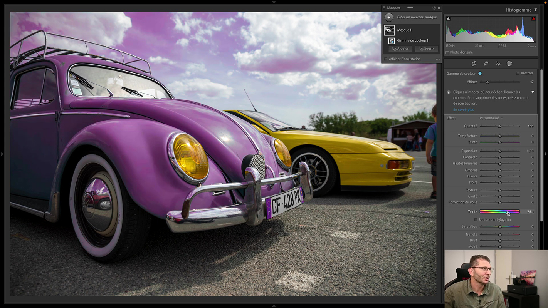The image size is (548, 308).
Task: Select Gamme de couleur 1 component
Action: pos(412,40)
